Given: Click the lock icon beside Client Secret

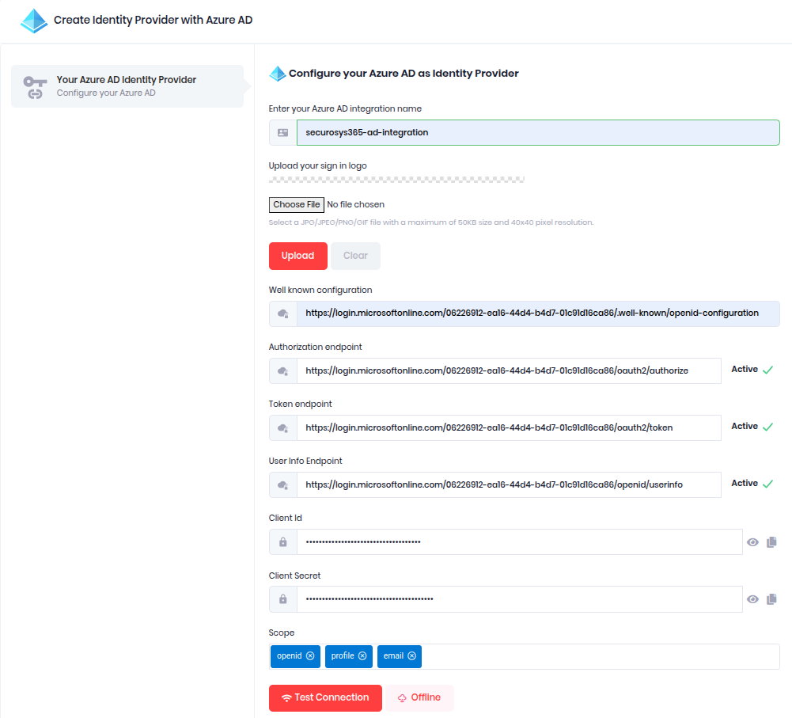Looking at the screenshot, I should 283,599.
